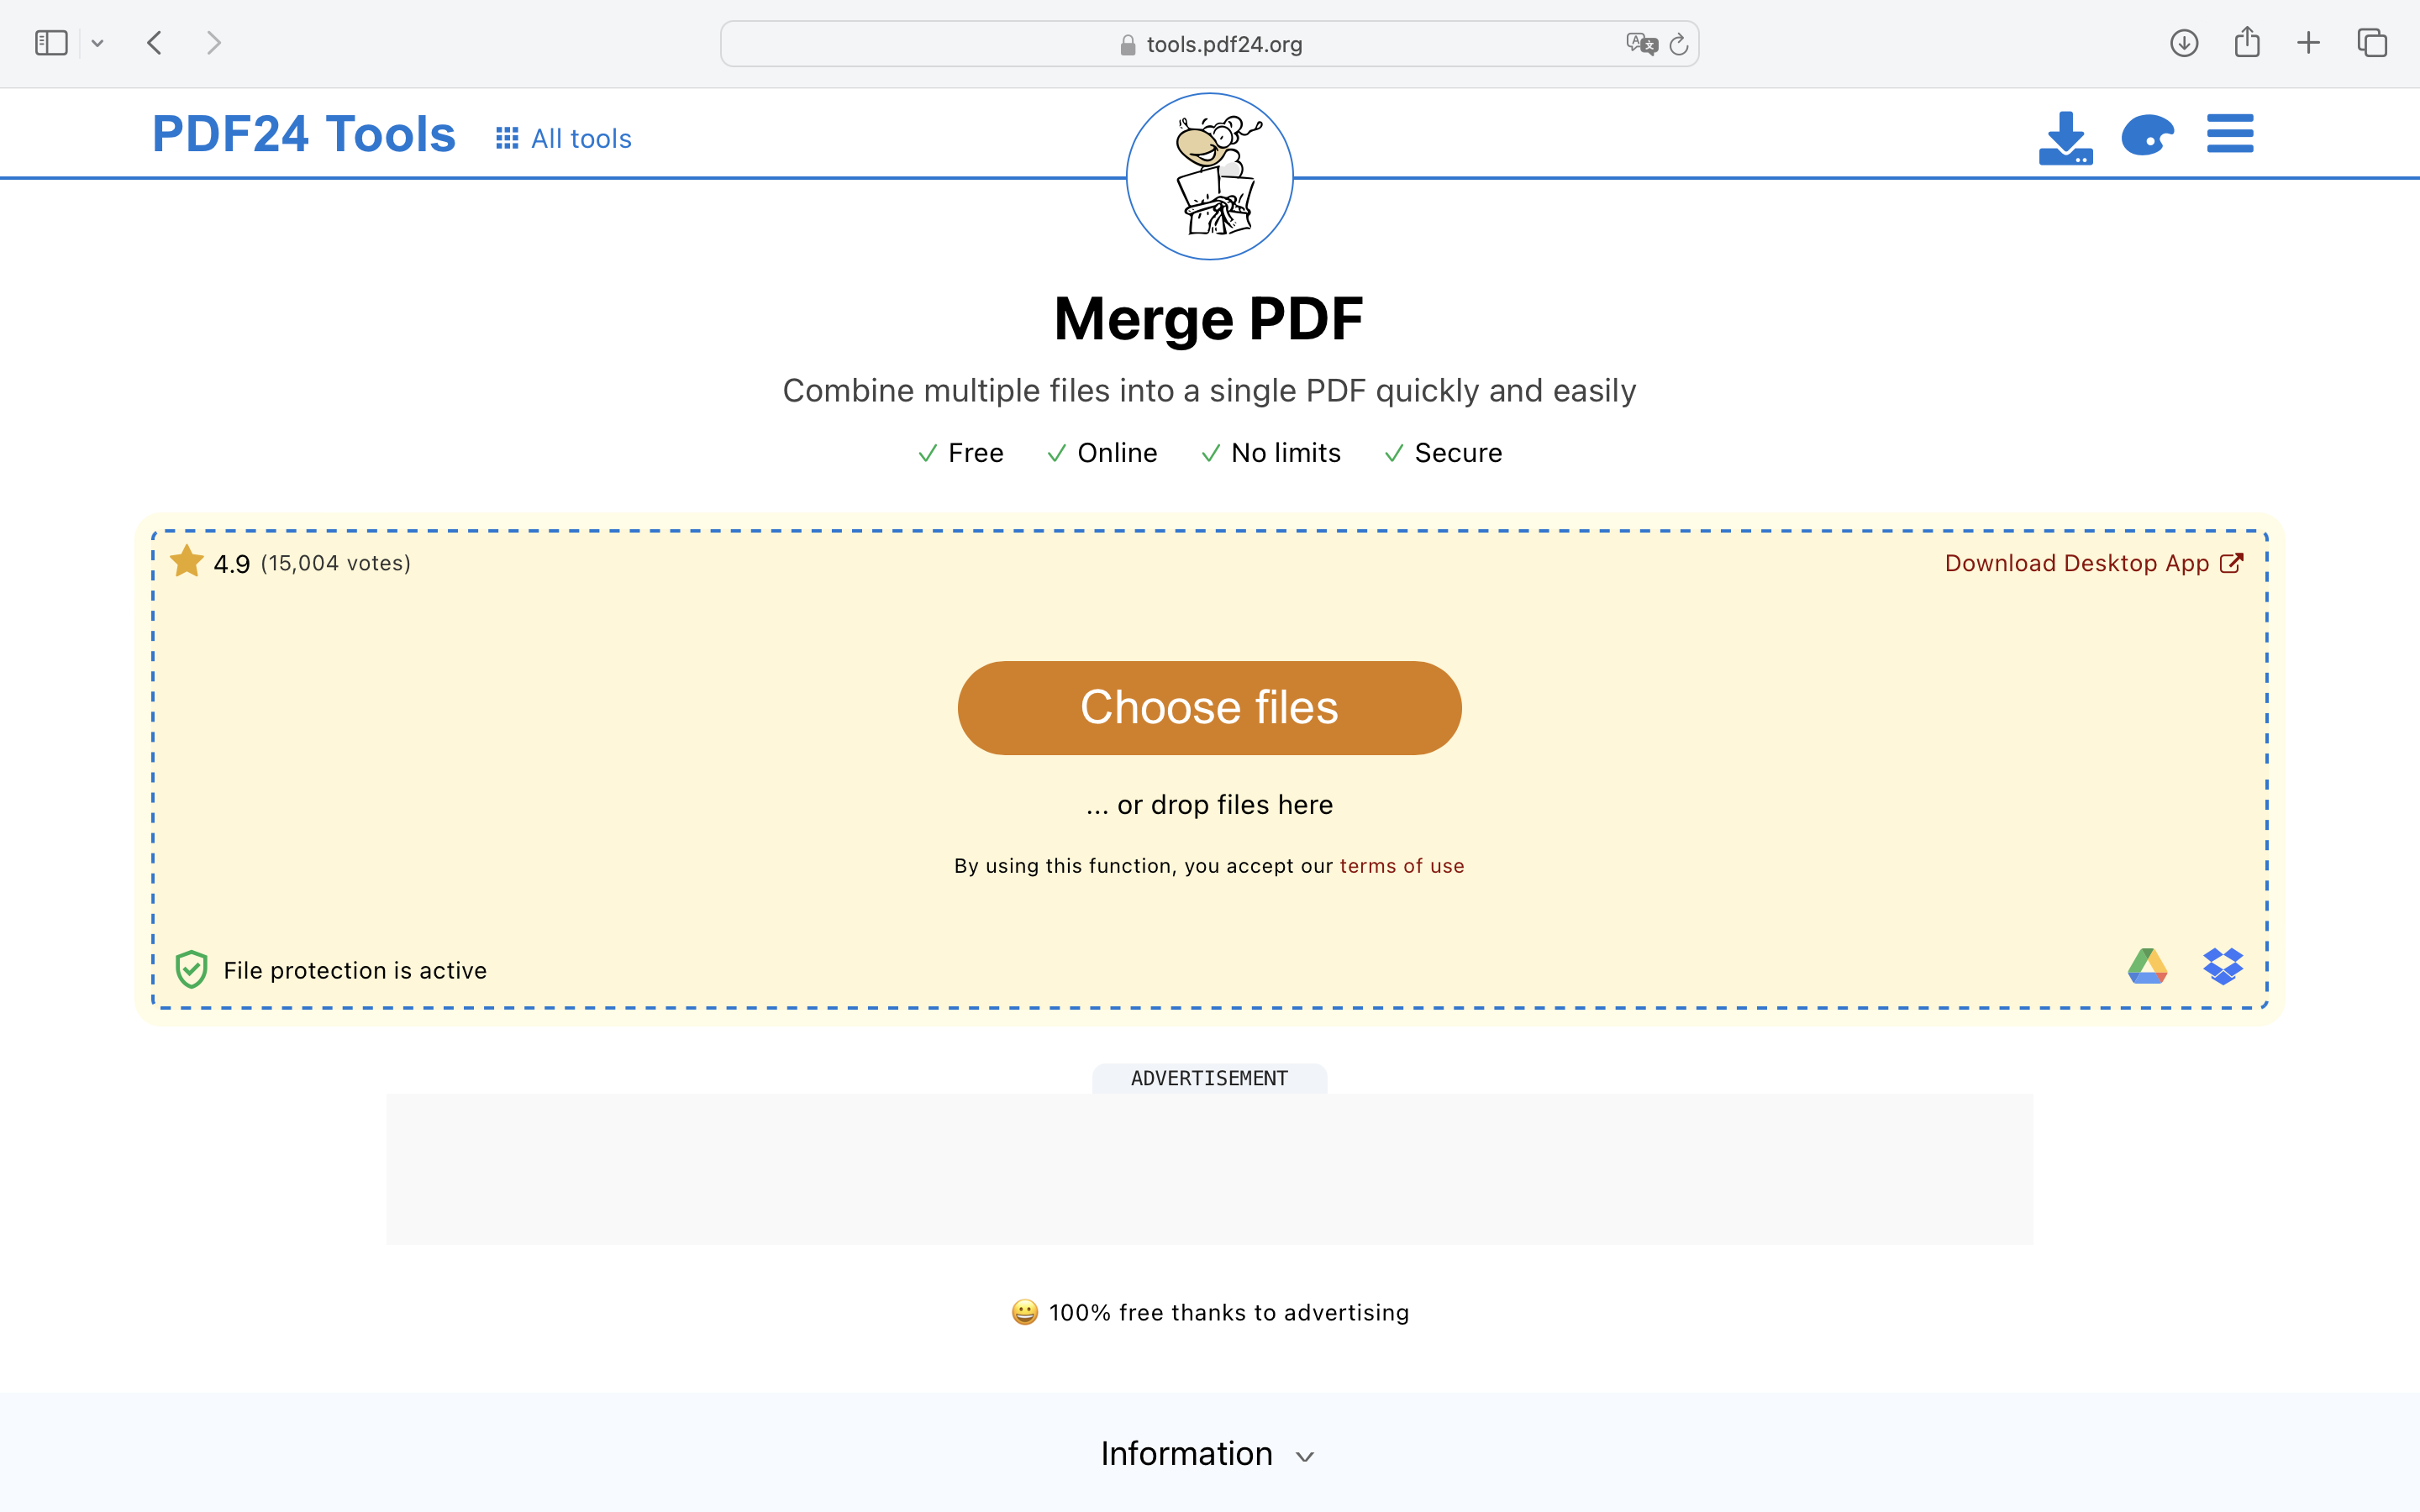Show browser downloads
2420x1512 pixels.
[2184, 42]
